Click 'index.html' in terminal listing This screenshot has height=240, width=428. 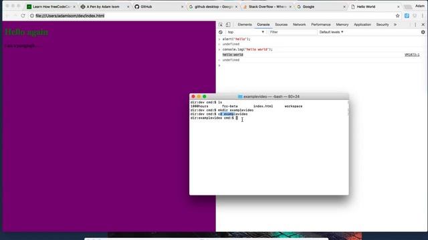[x=263, y=106]
